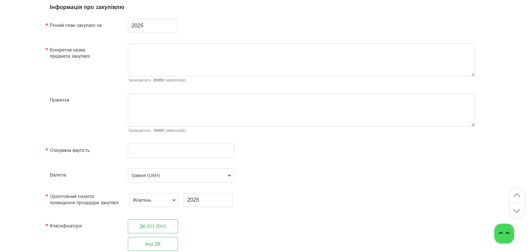Click the Очікувана вартість label
This screenshot has height=252, width=530.
[x=70, y=150]
